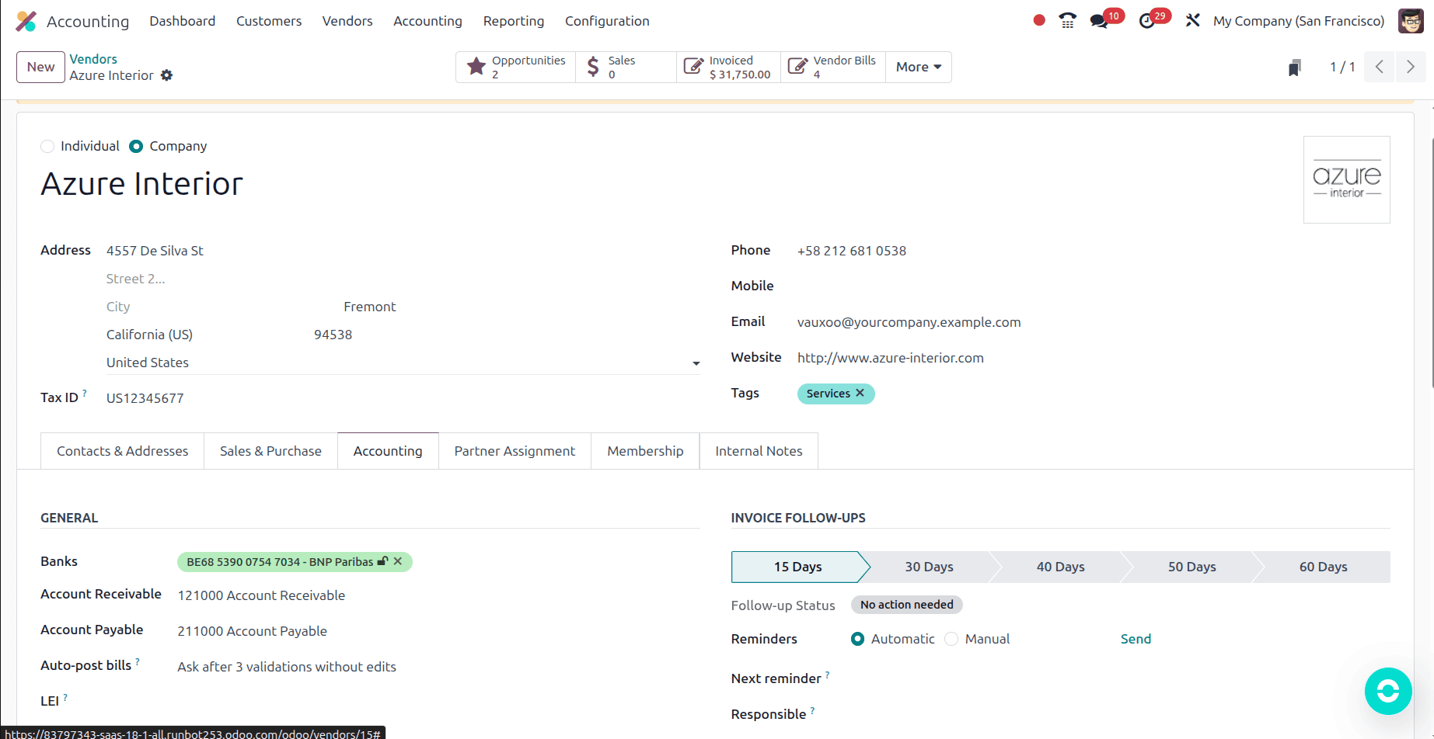Viewport: 1434px width, 739px height.
Task: Click the lock icon on bank account tag
Action: (382, 561)
